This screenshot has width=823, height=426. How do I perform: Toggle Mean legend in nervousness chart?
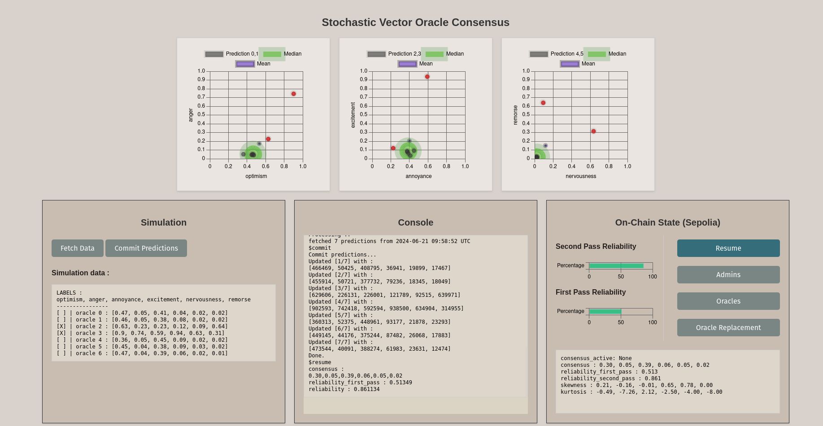tap(570, 64)
